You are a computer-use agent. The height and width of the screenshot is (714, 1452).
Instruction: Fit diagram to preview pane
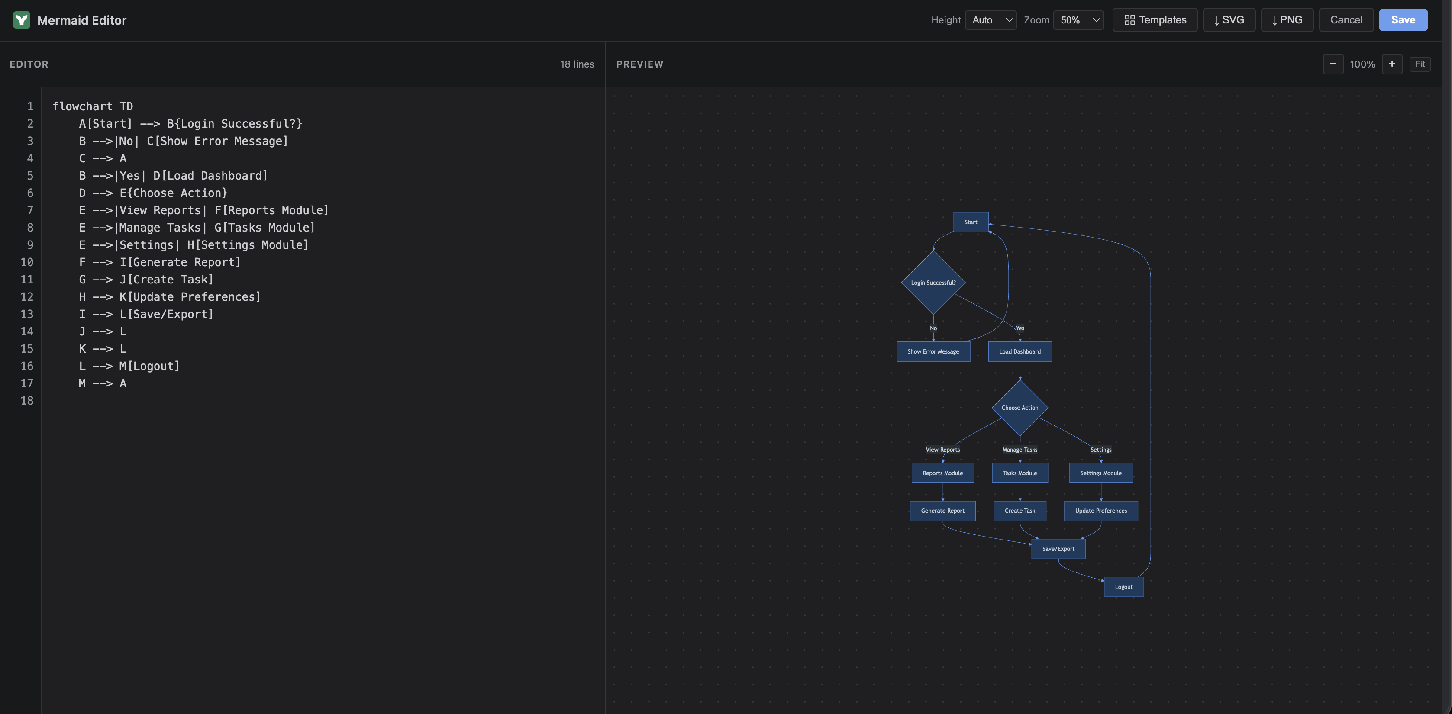coord(1420,64)
